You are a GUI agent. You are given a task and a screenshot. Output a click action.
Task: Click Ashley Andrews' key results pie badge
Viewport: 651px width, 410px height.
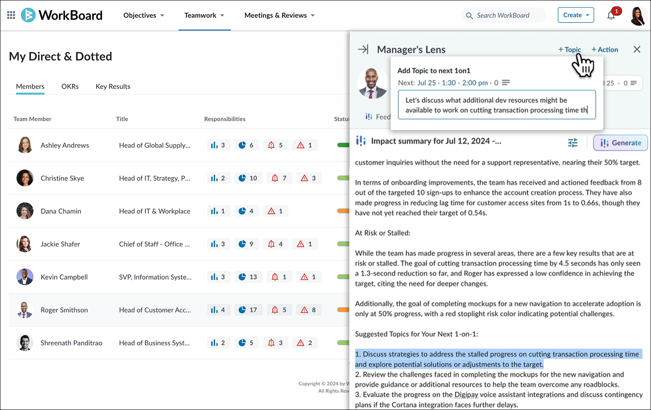[x=246, y=145]
